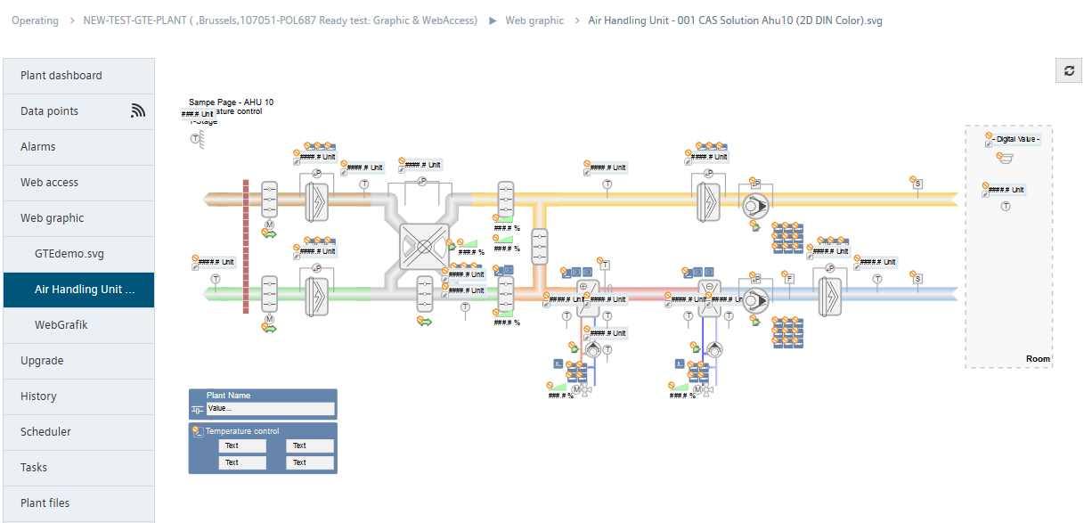Click the temperature sensor on the green duct end

tap(216, 279)
